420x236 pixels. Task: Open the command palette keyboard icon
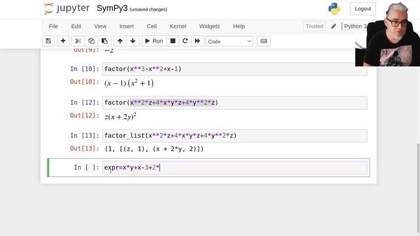pos(264,41)
